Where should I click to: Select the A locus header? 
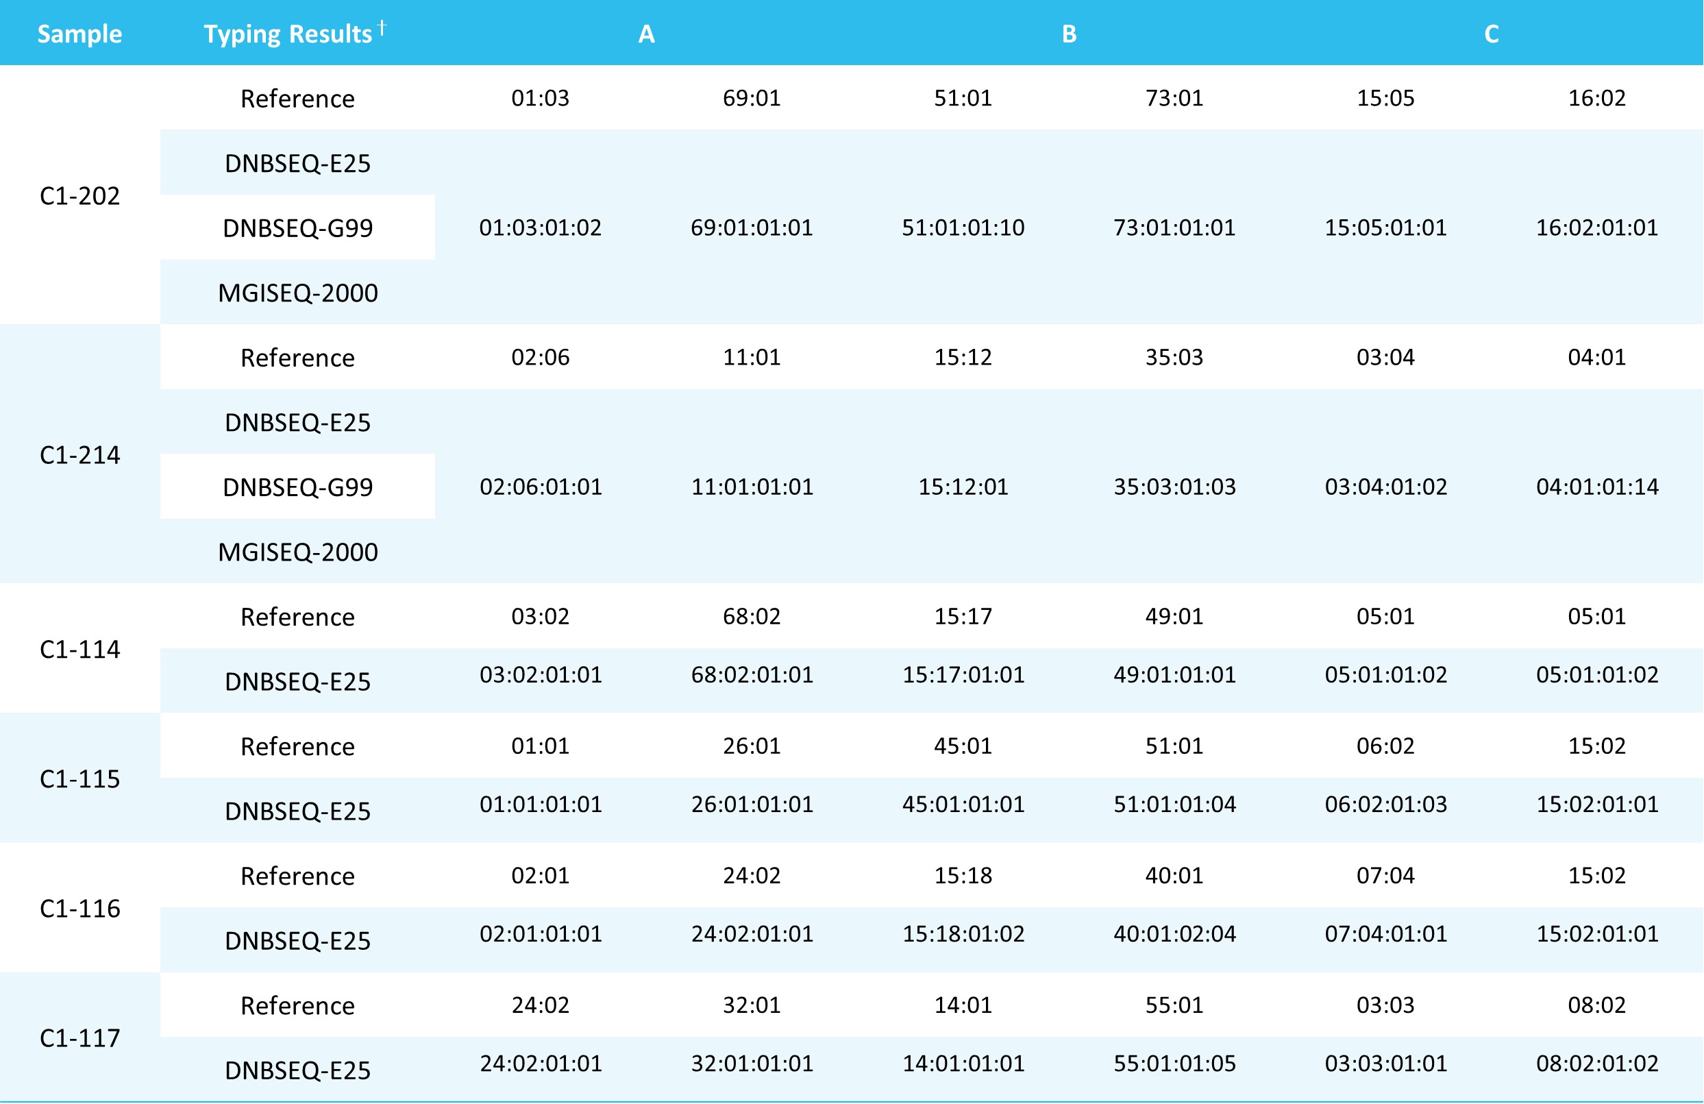(x=646, y=34)
